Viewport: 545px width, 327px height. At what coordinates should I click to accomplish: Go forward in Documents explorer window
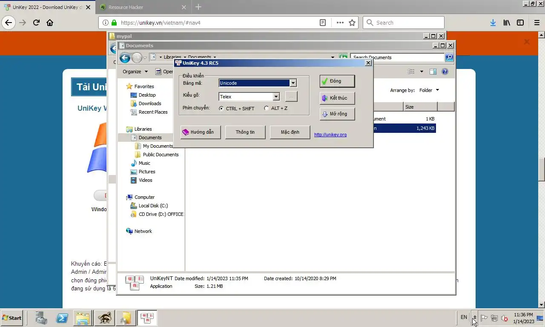(x=137, y=57)
